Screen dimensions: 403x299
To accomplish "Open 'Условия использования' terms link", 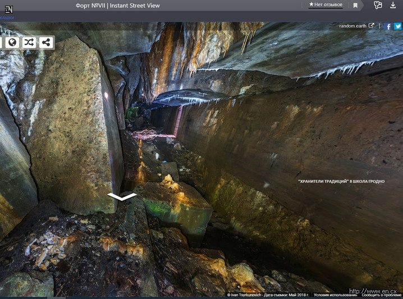I will click(x=336, y=295).
